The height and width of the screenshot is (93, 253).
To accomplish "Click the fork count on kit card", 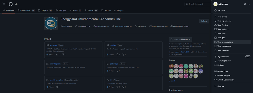I will 124,87.
